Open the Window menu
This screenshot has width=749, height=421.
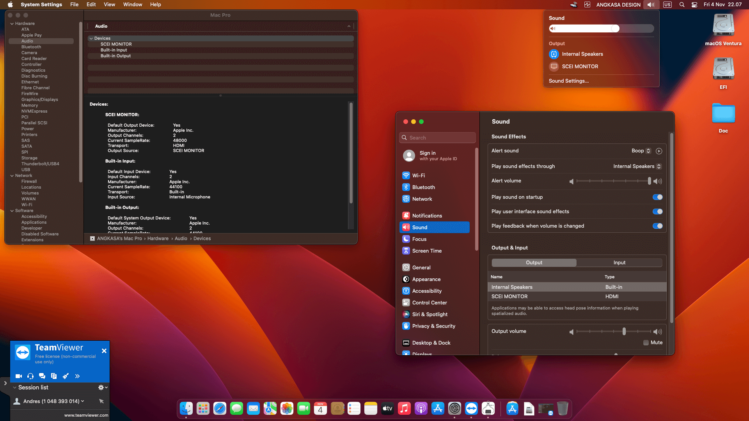[x=133, y=5]
